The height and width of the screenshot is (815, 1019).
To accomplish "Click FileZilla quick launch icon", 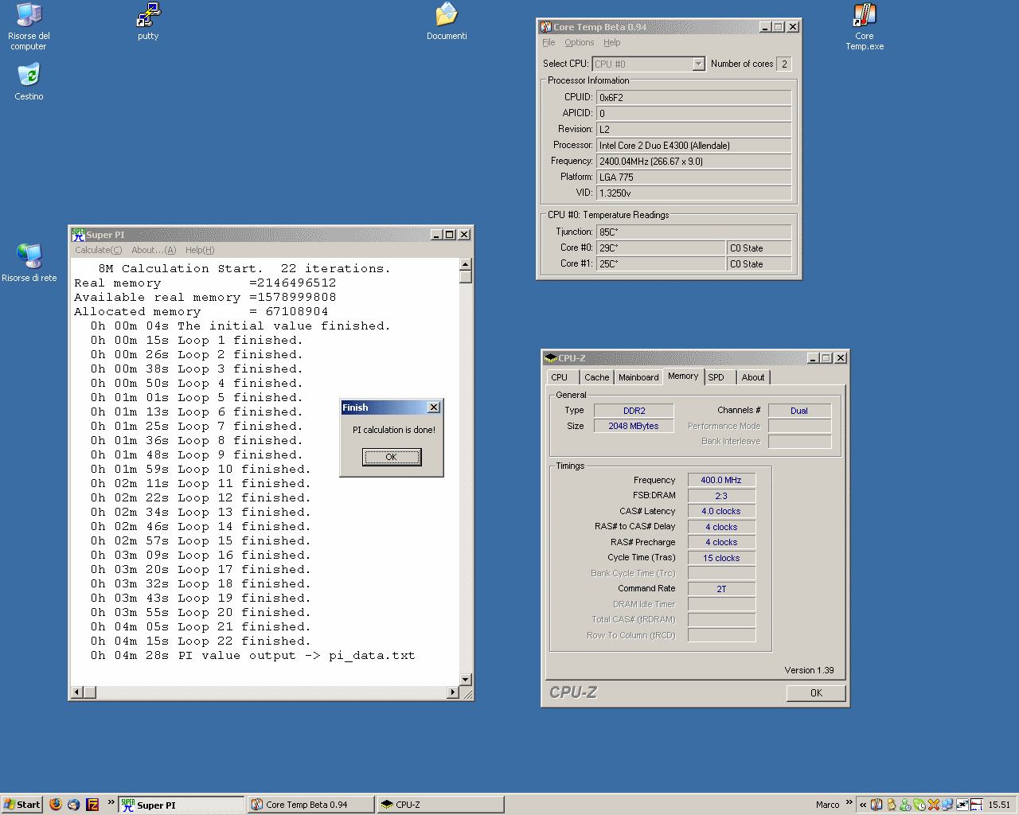I will point(92,805).
